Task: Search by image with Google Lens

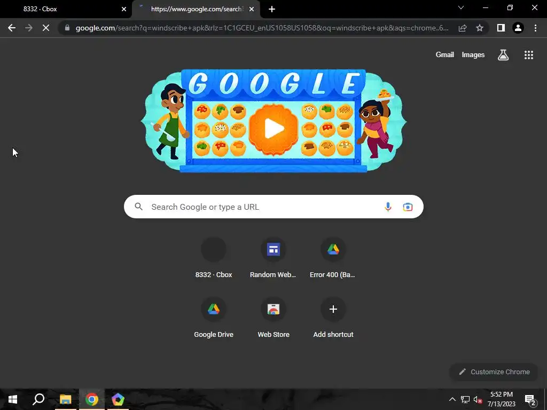Action: point(408,207)
